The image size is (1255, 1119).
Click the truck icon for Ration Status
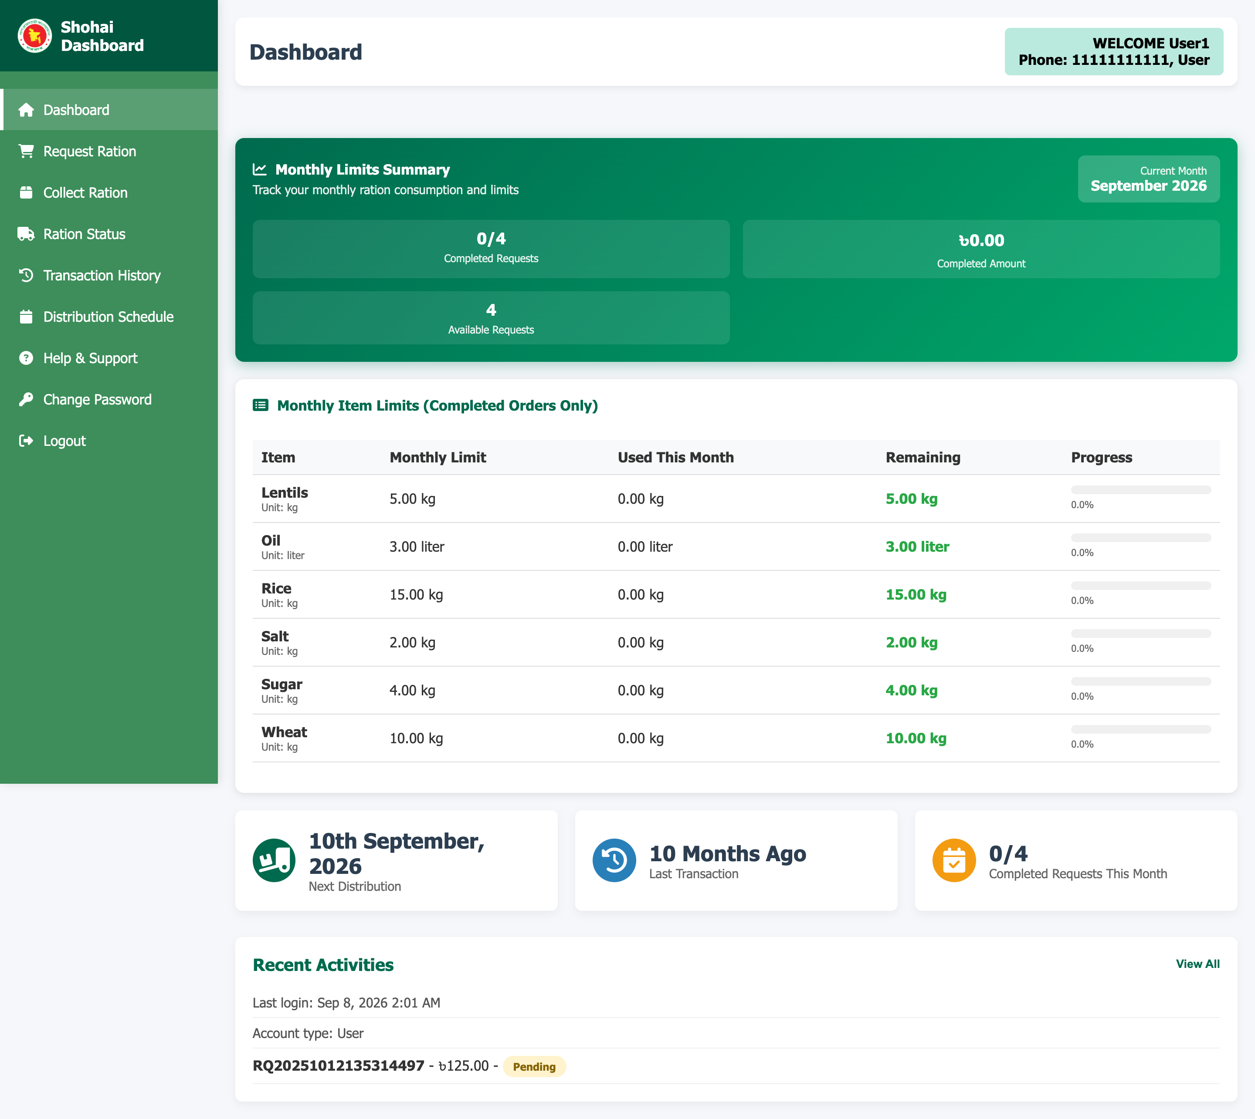coord(26,234)
